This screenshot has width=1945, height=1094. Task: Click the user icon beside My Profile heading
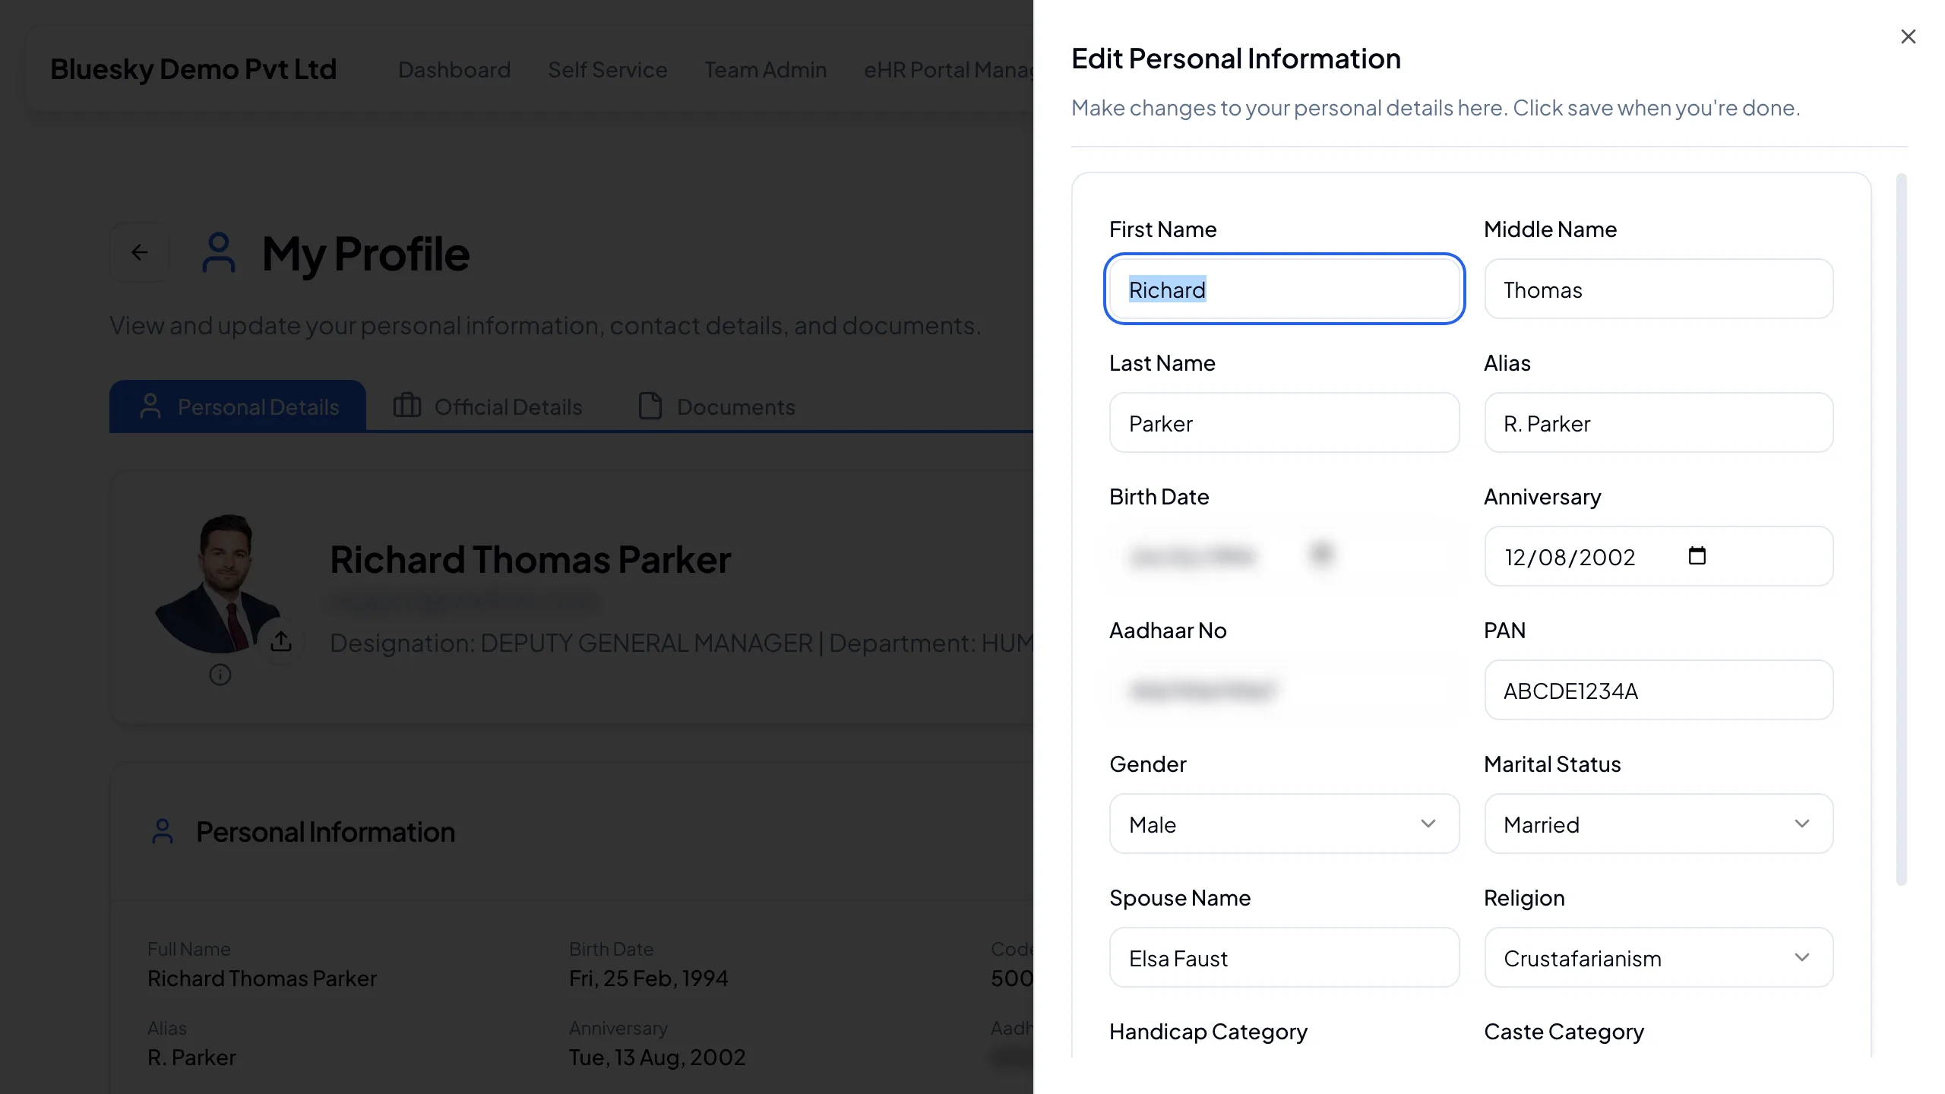pyautogui.click(x=219, y=253)
